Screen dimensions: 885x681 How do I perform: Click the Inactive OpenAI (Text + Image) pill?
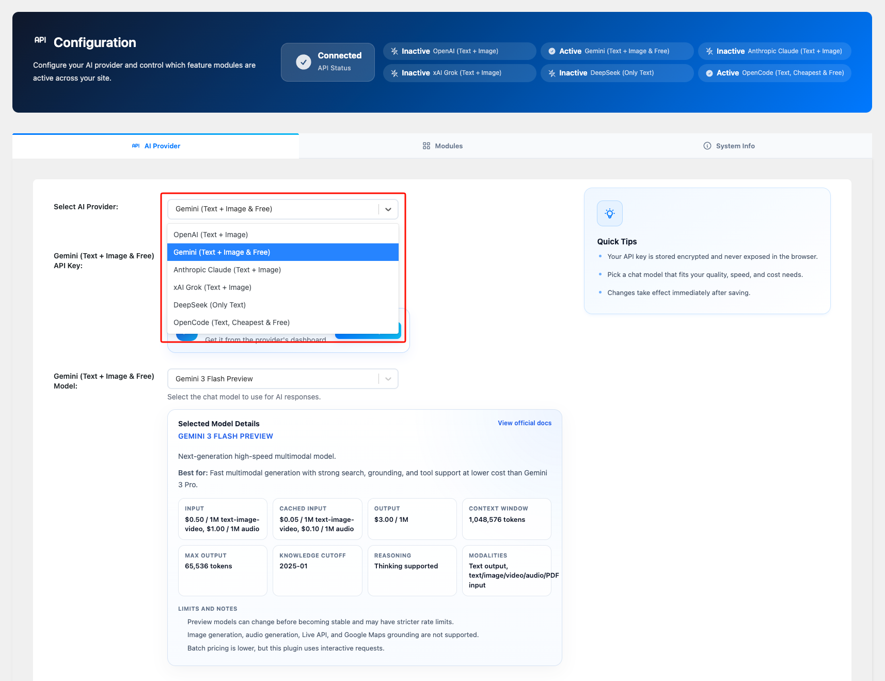click(x=460, y=51)
